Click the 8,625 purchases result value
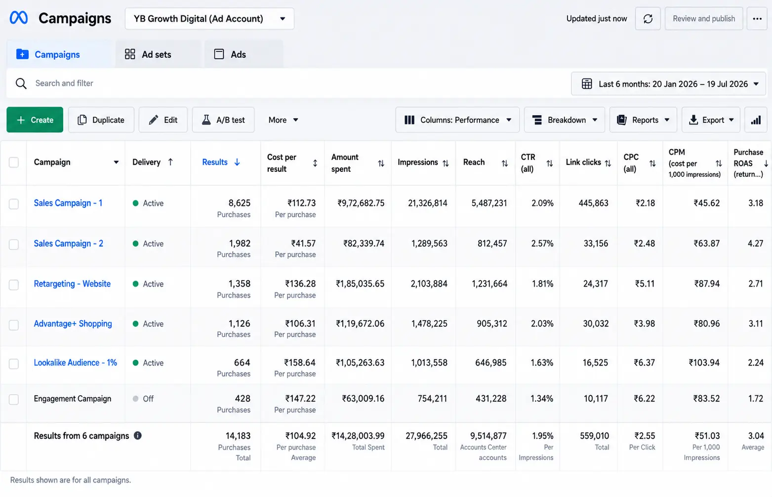The image size is (772, 497). (240, 203)
